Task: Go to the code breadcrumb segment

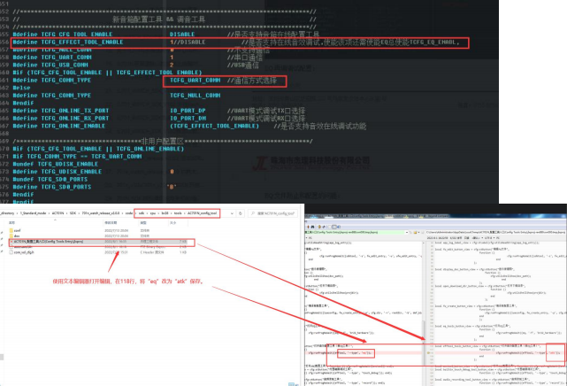Action: pyautogui.click(x=129, y=213)
